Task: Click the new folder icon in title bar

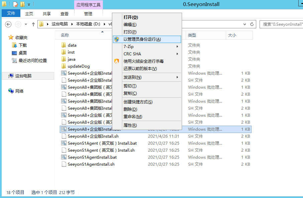Action: click(x=23, y=4)
